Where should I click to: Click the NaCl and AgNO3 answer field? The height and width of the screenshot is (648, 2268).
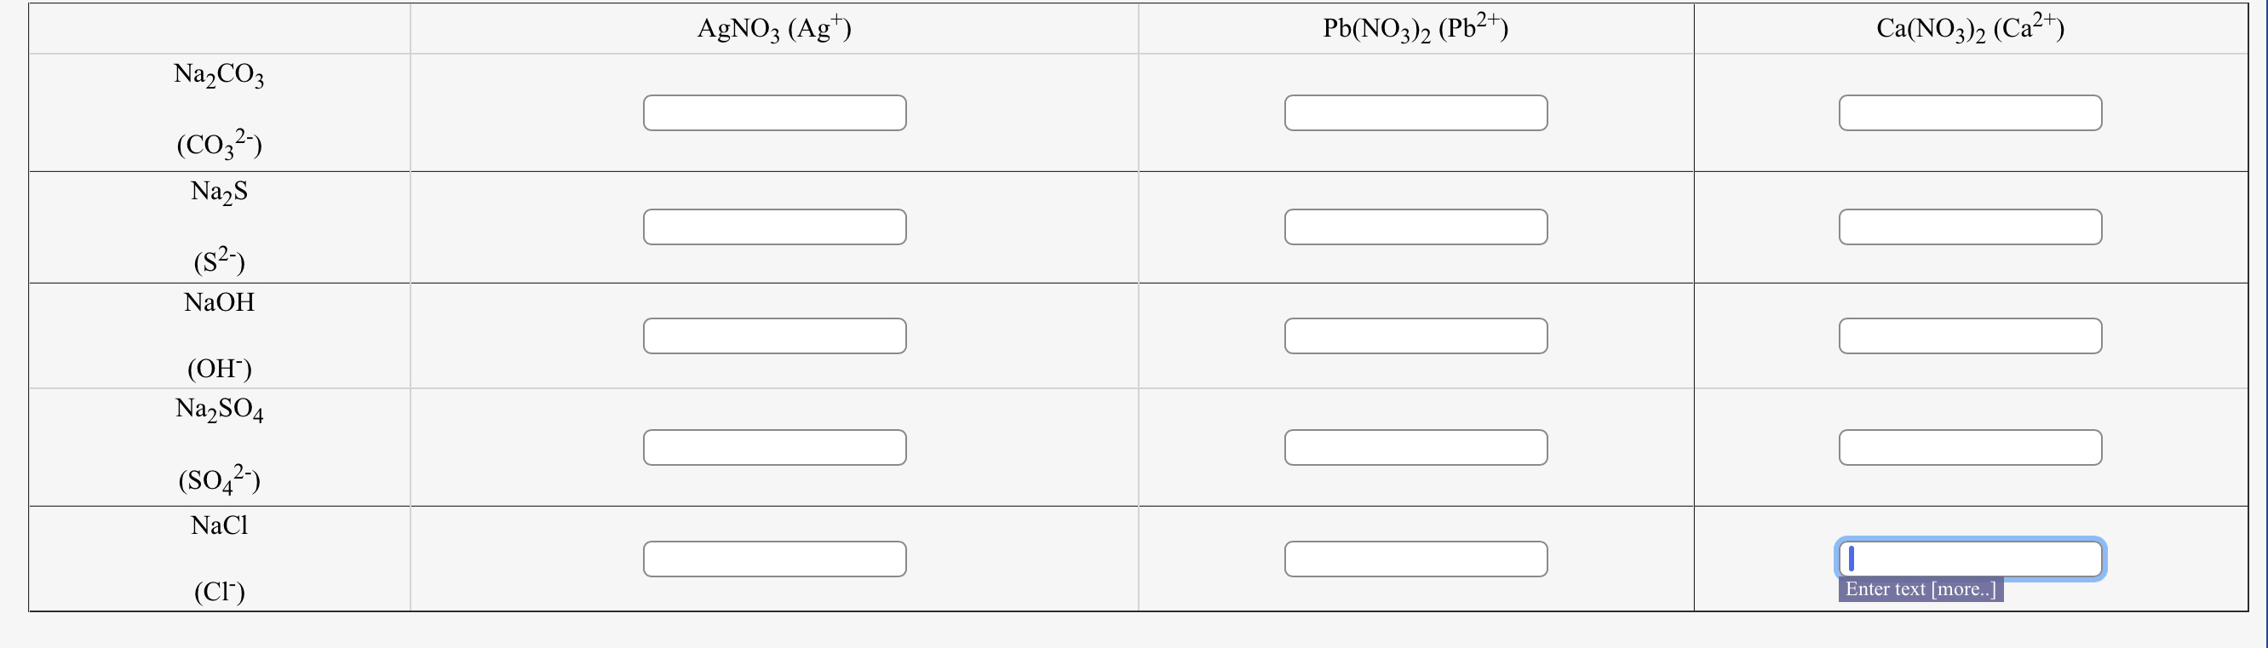(775, 558)
